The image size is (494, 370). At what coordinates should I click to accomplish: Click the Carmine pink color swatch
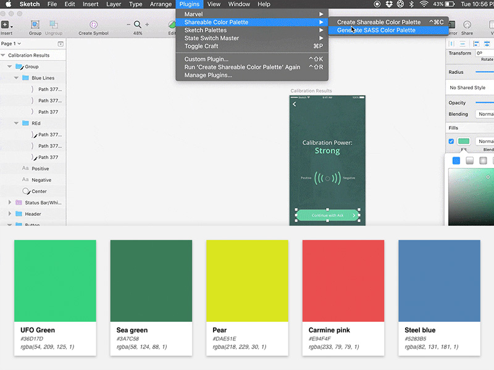coord(343,281)
